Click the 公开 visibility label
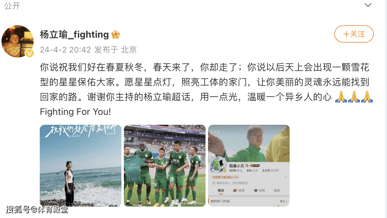The width and height of the screenshot is (387, 218). (12, 5)
